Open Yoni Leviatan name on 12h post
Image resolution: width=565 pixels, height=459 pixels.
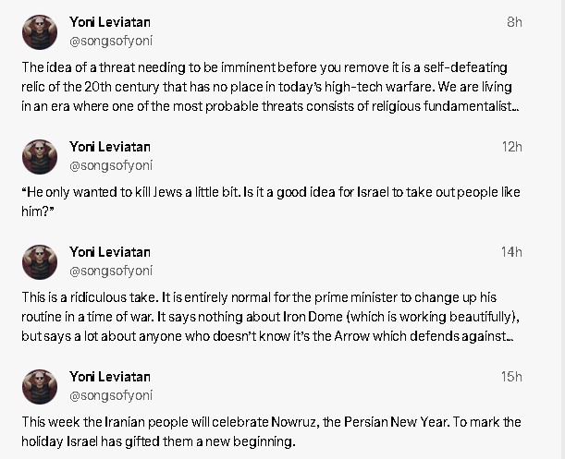coord(110,147)
